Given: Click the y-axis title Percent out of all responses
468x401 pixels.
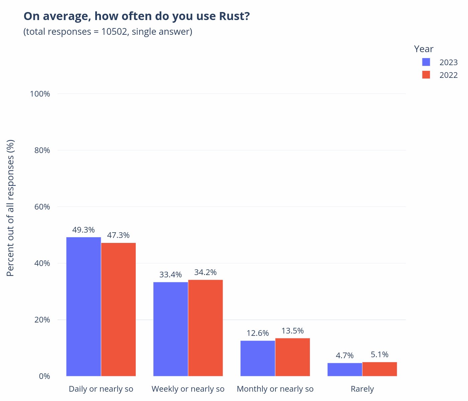Looking at the screenshot, I should click(x=11, y=208).
